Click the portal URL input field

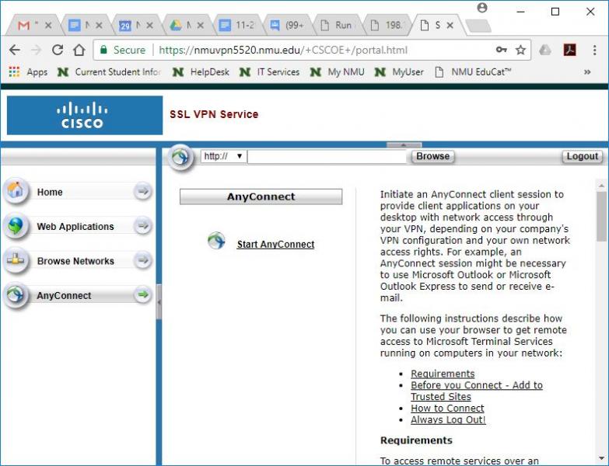coord(327,157)
